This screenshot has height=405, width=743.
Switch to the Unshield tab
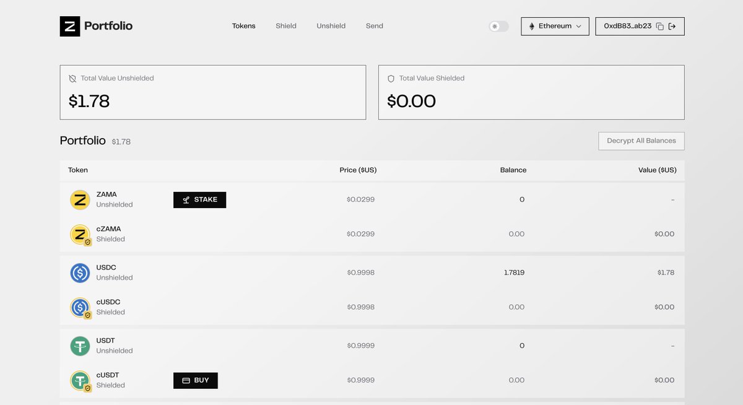[331, 26]
